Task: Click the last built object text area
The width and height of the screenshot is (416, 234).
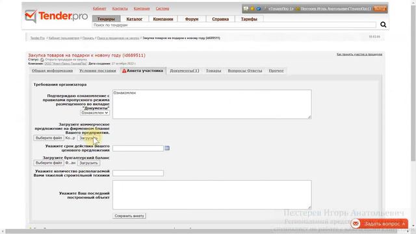Action: click(212, 195)
